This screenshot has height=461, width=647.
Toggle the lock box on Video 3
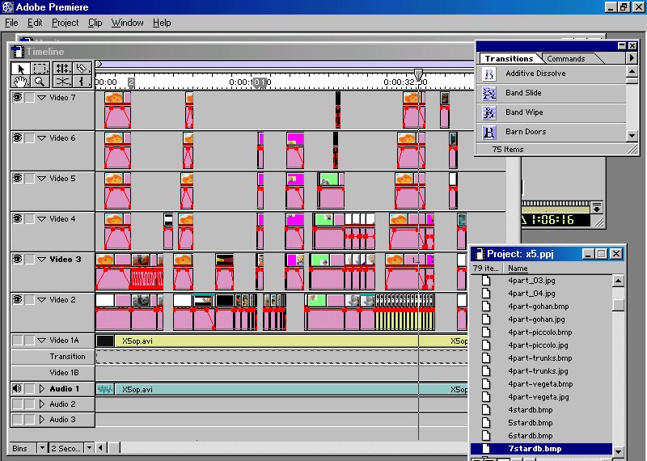coord(29,259)
